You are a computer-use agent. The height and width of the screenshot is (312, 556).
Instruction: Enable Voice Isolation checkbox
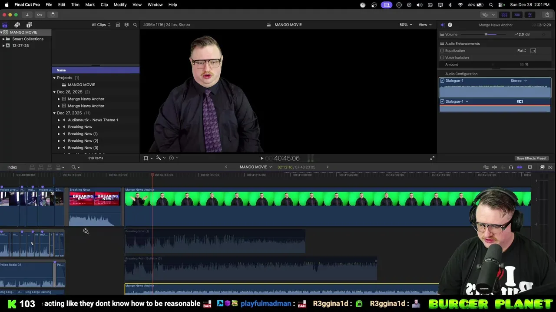click(442, 58)
